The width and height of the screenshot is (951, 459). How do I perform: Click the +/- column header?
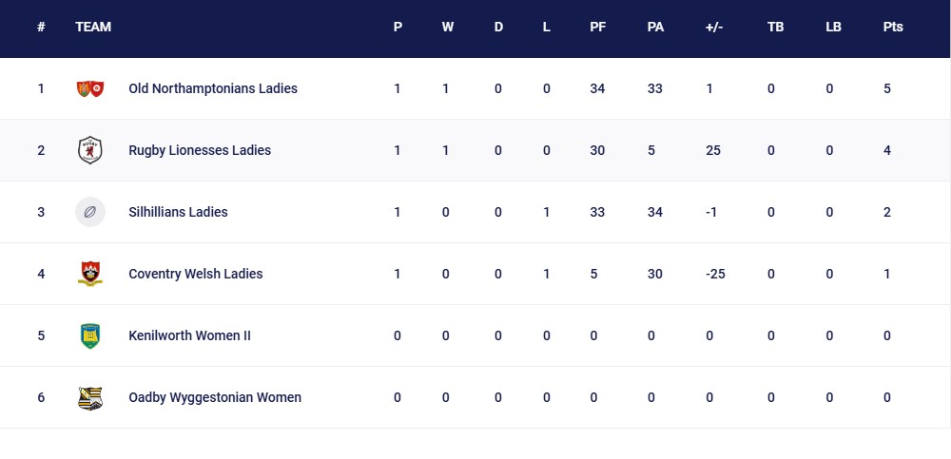click(x=714, y=27)
